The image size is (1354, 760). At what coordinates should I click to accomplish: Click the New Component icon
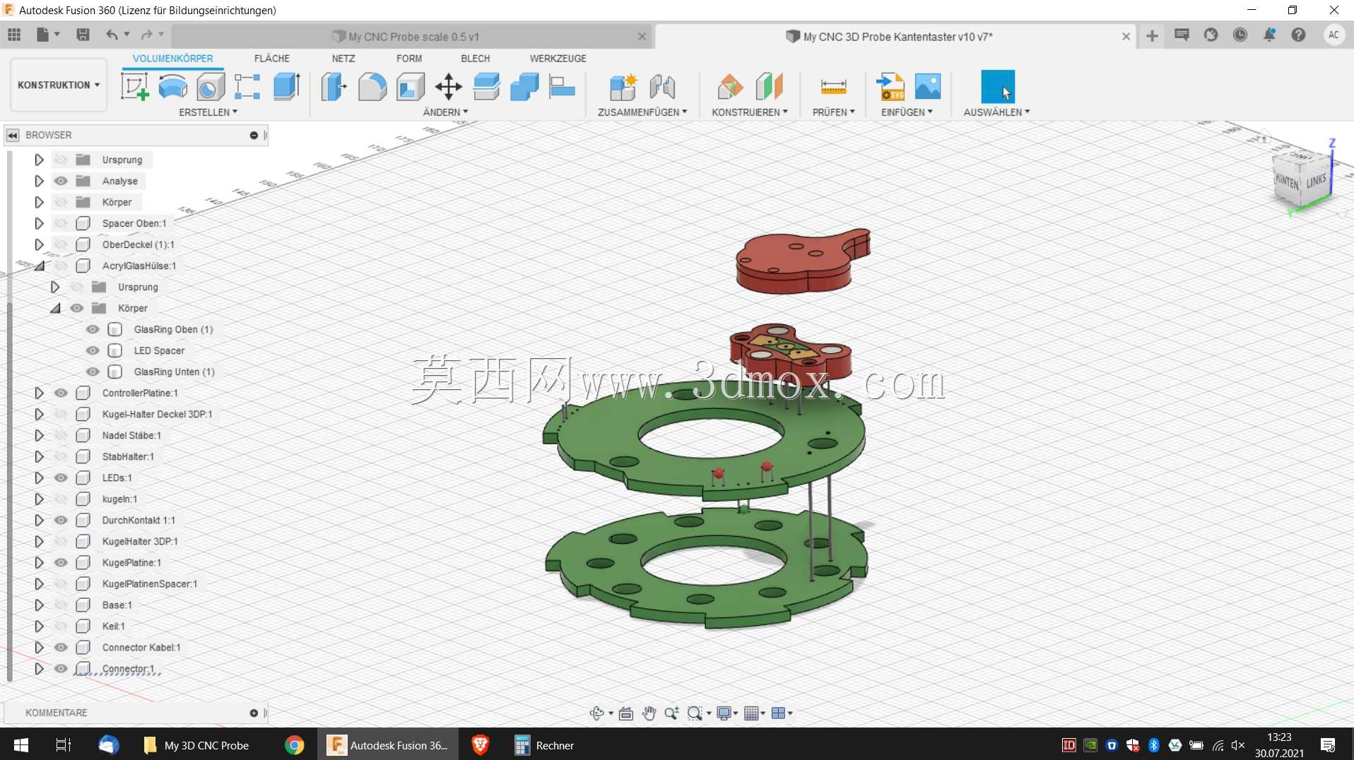(x=623, y=87)
